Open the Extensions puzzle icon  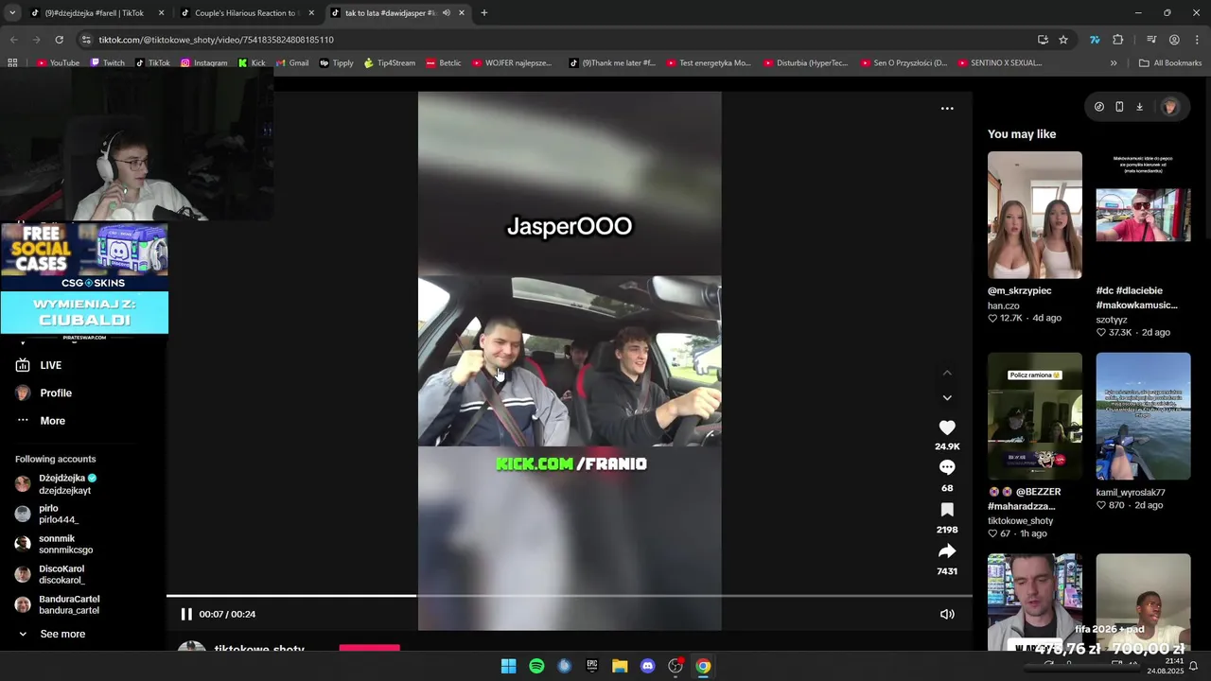(1117, 40)
